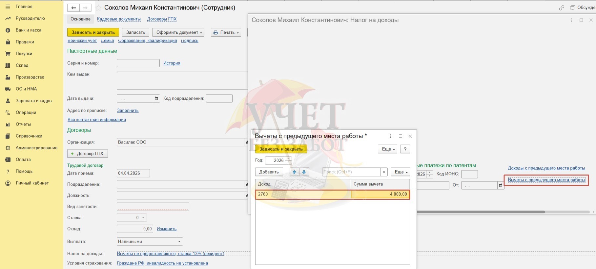Click the Добавить button in deductions dialog
This screenshot has width=596, height=269.
(x=269, y=172)
